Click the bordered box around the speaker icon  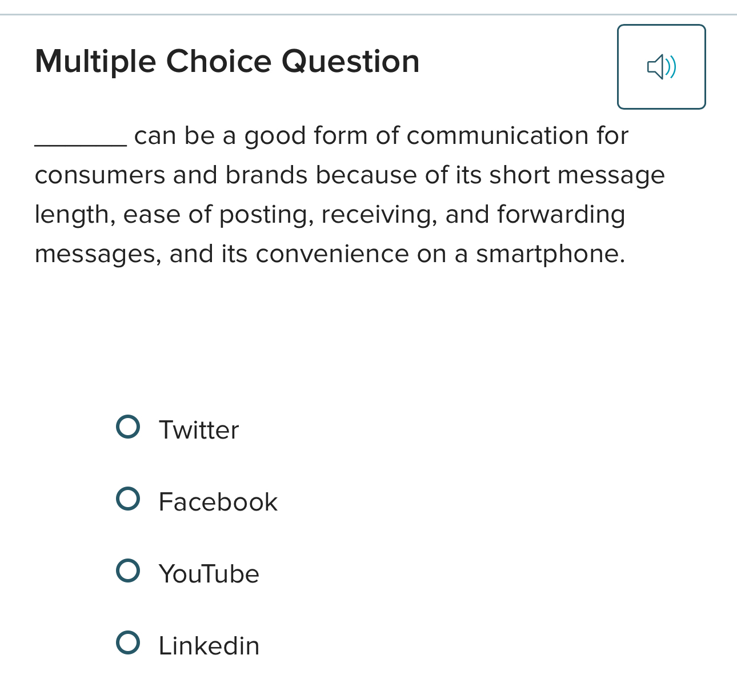[x=662, y=67]
